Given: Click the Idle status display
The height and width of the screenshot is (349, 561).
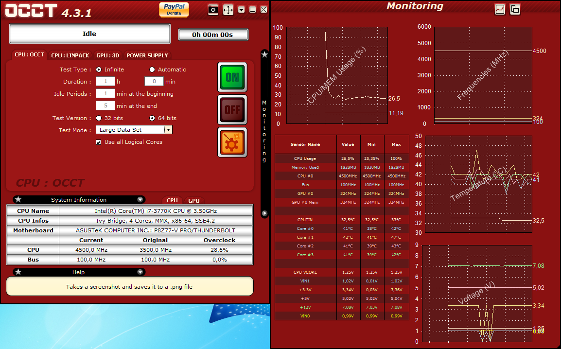Looking at the screenshot, I should tap(89, 34).
